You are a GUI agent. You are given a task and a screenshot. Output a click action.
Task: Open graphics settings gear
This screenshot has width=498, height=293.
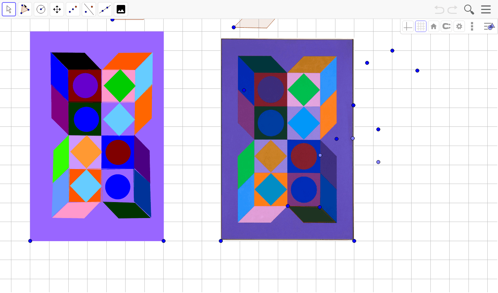pos(459,26)
